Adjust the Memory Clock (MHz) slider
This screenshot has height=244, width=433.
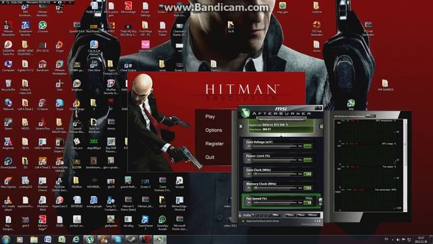click(x=275, y=188)
